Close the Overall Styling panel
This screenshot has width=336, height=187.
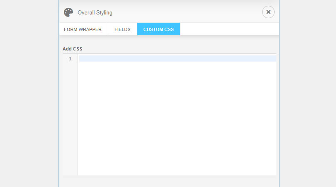click(268, 12)
